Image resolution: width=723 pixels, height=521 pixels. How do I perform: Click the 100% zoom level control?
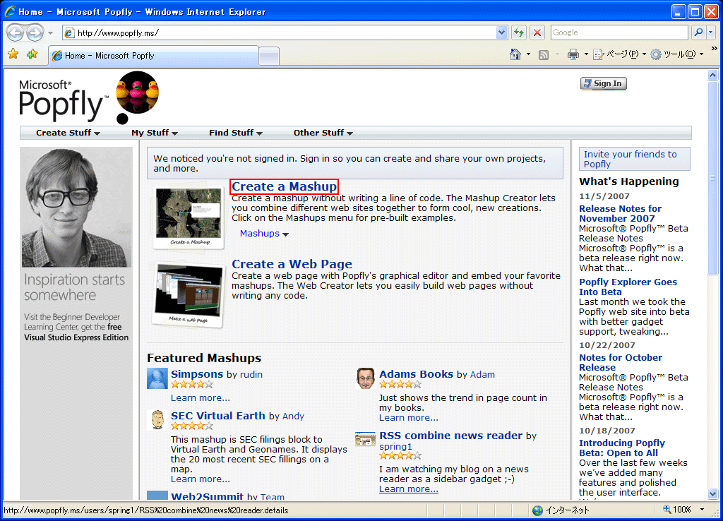pyautogui.click(x=677, y=510)
